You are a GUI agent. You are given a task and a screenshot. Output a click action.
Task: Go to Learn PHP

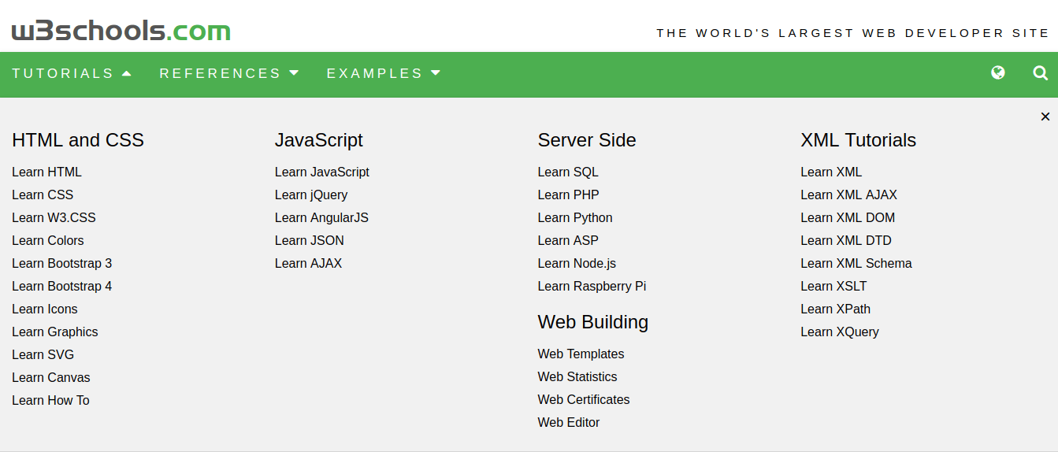tap(568, 195)
